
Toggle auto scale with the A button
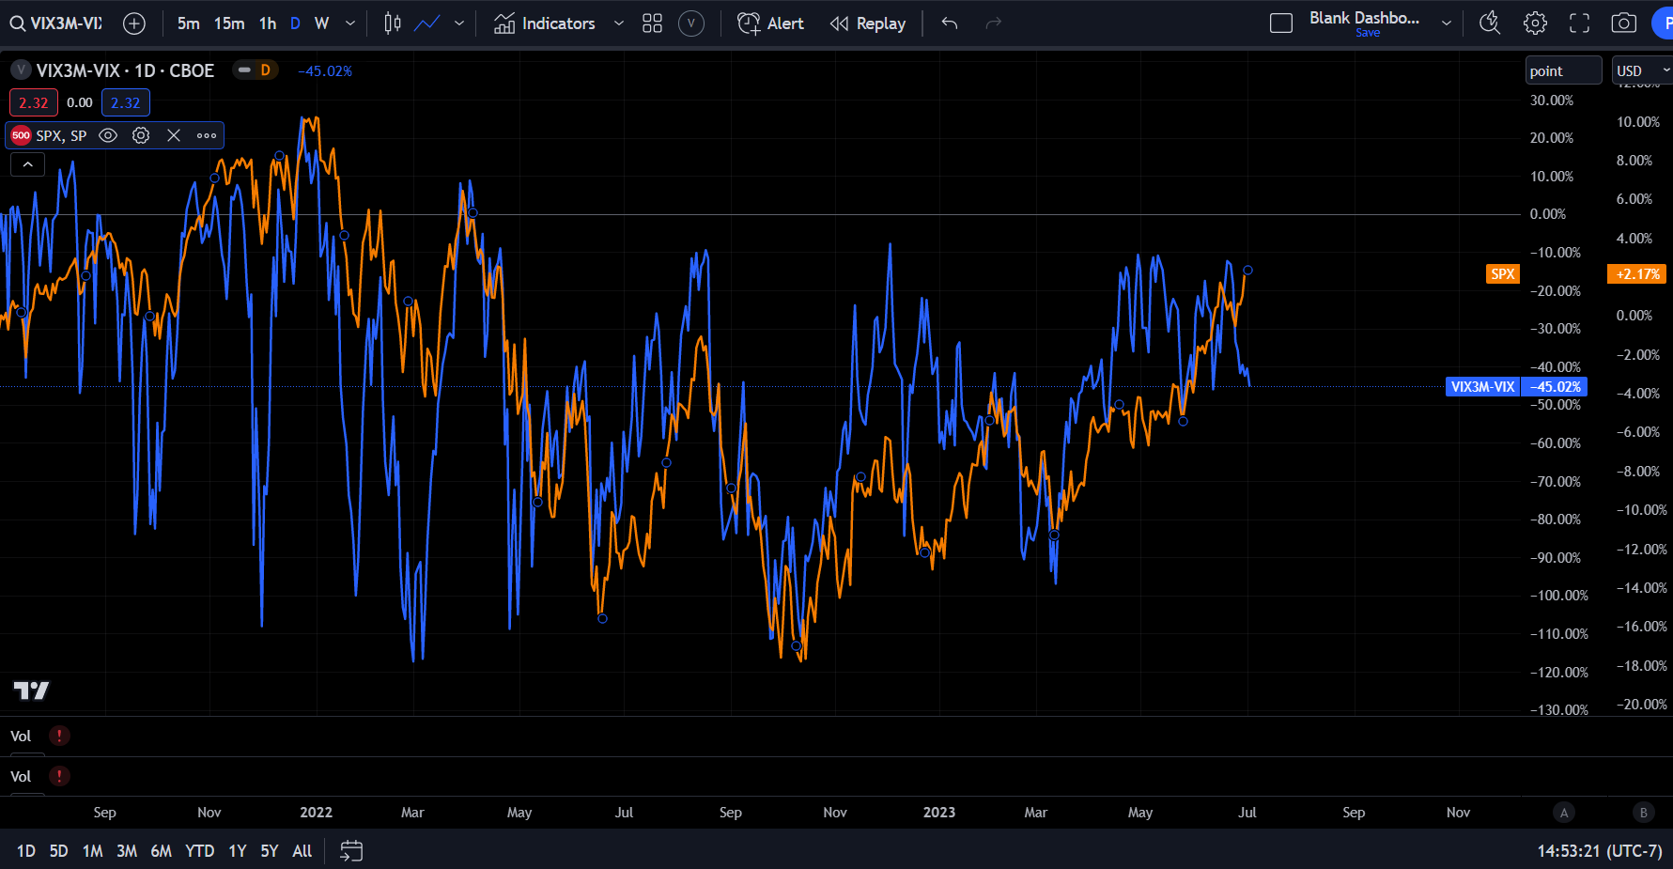tap(1564, 813)
